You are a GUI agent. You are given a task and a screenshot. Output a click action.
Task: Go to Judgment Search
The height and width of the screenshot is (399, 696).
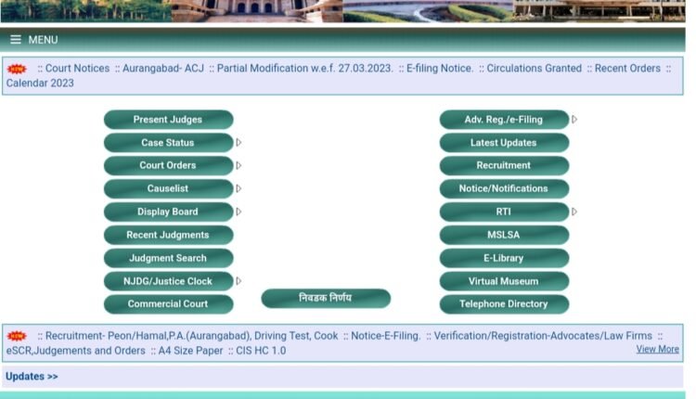pyautogui.click(x=168, y=258)
